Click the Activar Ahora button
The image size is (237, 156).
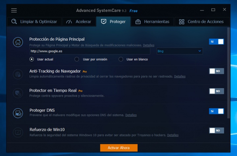pyautogui.click(x=119, y=148)
